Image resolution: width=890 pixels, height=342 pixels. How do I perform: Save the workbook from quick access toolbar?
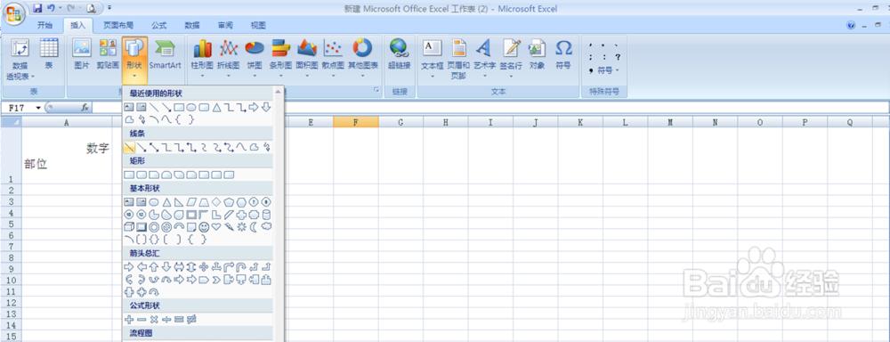(38, 9)
